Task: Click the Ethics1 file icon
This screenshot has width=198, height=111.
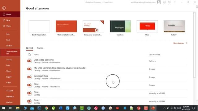Action: tap(29, 101)
